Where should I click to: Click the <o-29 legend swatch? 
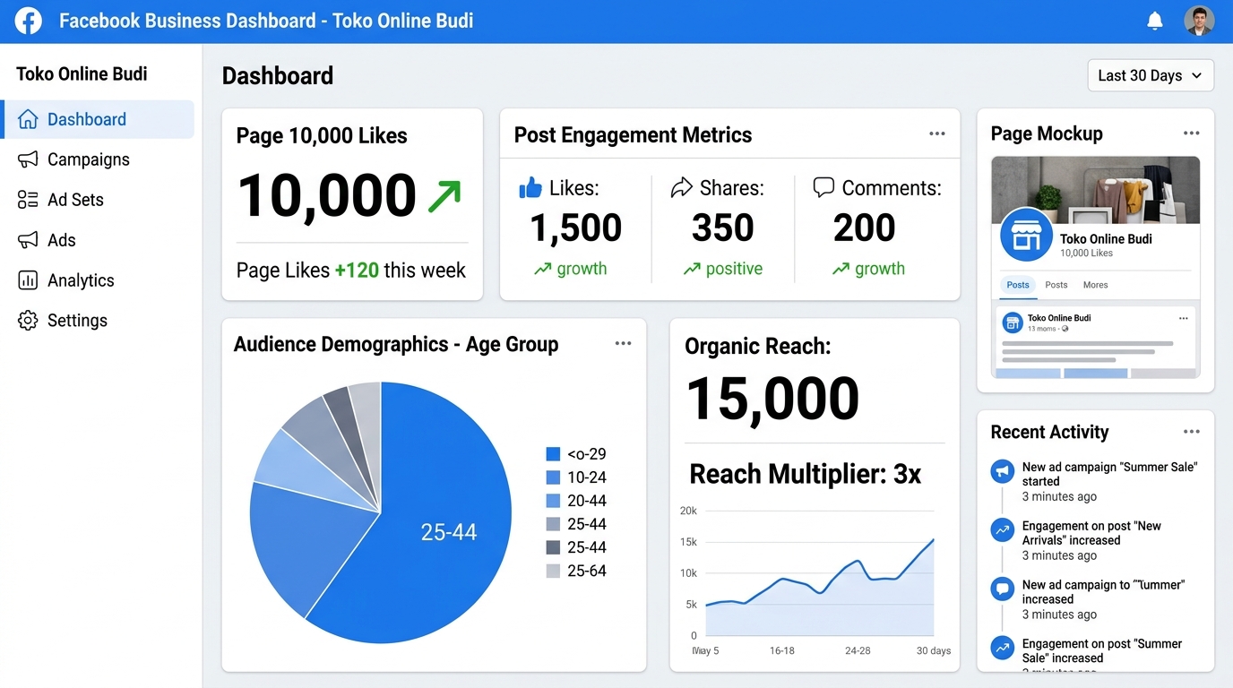(553, 454)
